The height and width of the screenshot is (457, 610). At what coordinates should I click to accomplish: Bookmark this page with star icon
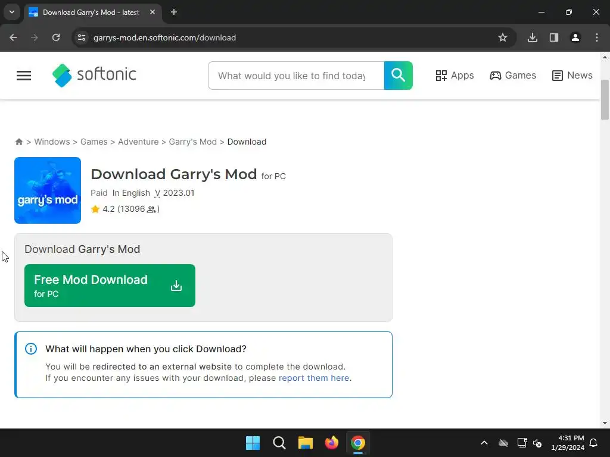[x=503, y=37]
